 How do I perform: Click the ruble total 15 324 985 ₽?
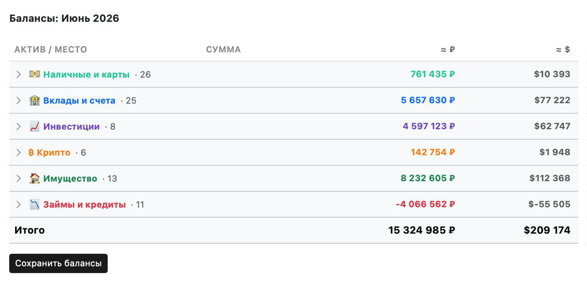pos(422,230)
